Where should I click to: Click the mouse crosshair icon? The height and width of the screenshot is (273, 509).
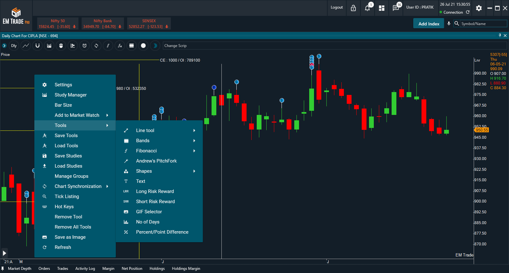61,46
